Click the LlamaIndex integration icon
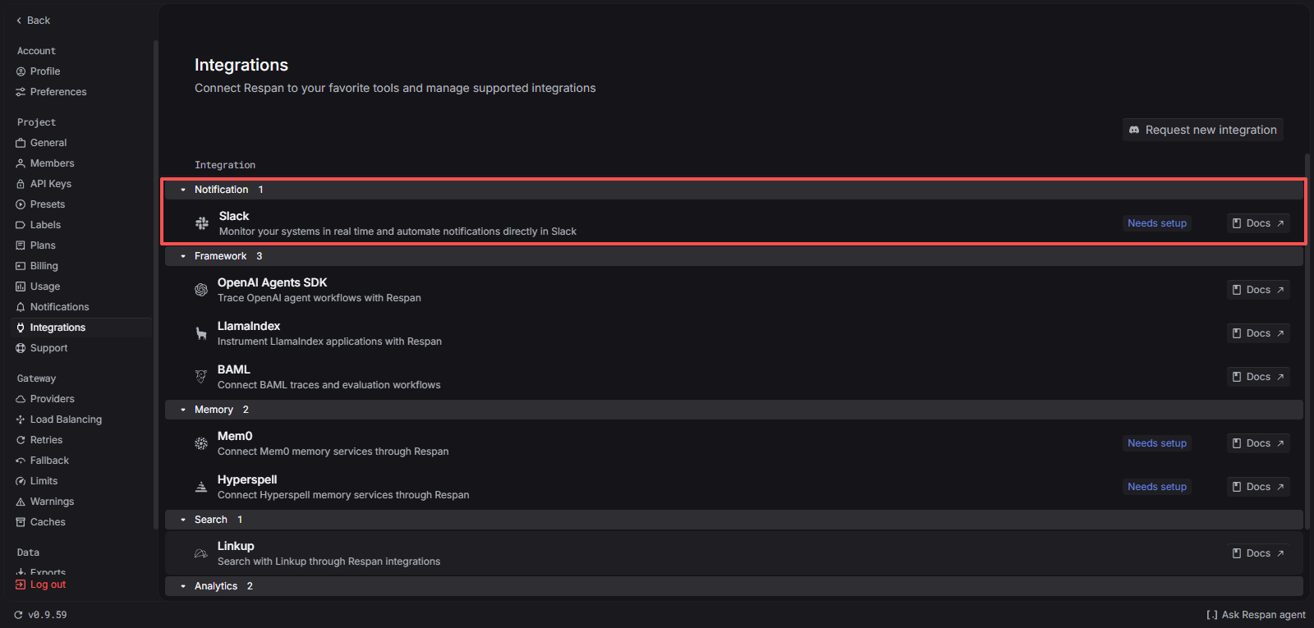Screen dimensions: 1314x628 pos(201,332)
